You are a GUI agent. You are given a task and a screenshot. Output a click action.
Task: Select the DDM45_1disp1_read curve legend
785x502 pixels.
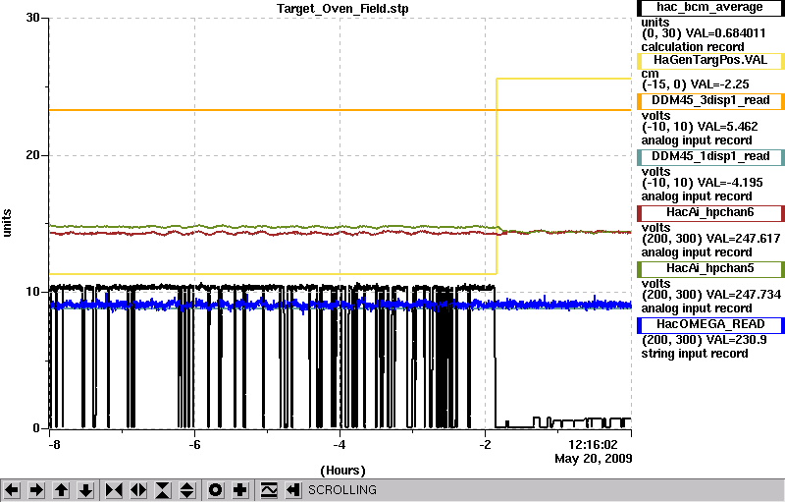709,157
